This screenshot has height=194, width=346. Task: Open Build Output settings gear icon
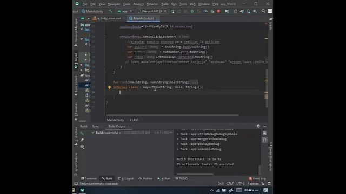(258, 126)
